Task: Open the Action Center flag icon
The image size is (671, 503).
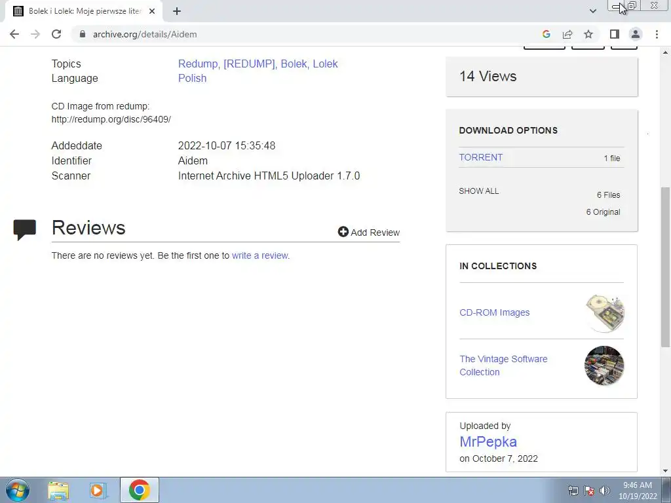Action: [x=589, y=491]
